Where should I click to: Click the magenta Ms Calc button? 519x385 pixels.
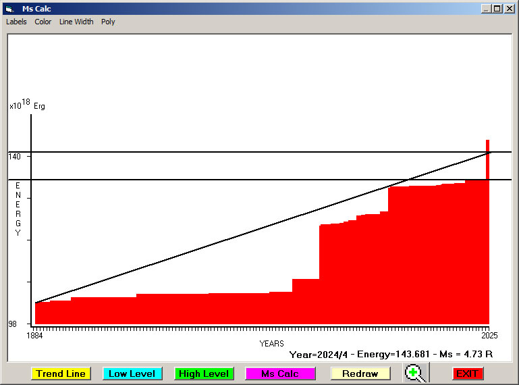click(x=280, y=374)
